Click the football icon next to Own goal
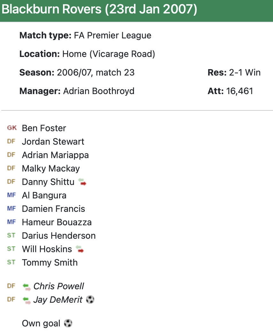This screenshot has height=336, width=273. pos(68,324)
